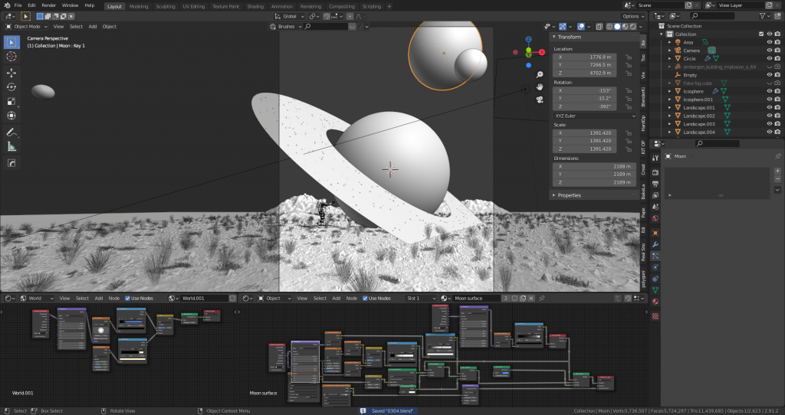Select the Move tool in the left toolbar
Screen dimensions: 785x415
click(11, 73)
